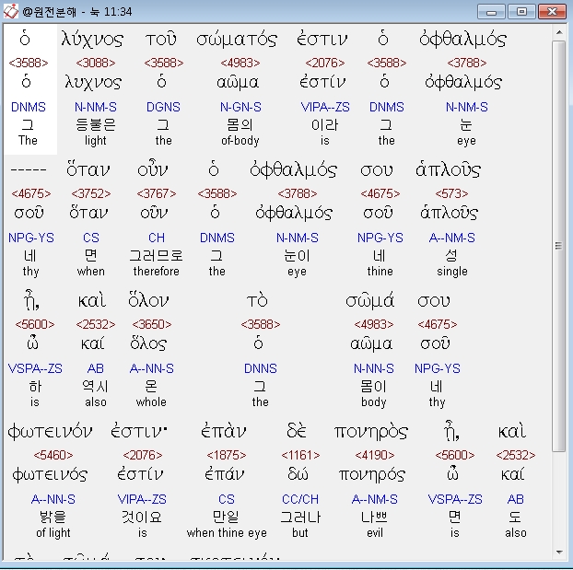Image resolution: width=573 pixels, height=570 pixels.
Task: Click Strong's number <1161>
Action: (x=300, y=455)
